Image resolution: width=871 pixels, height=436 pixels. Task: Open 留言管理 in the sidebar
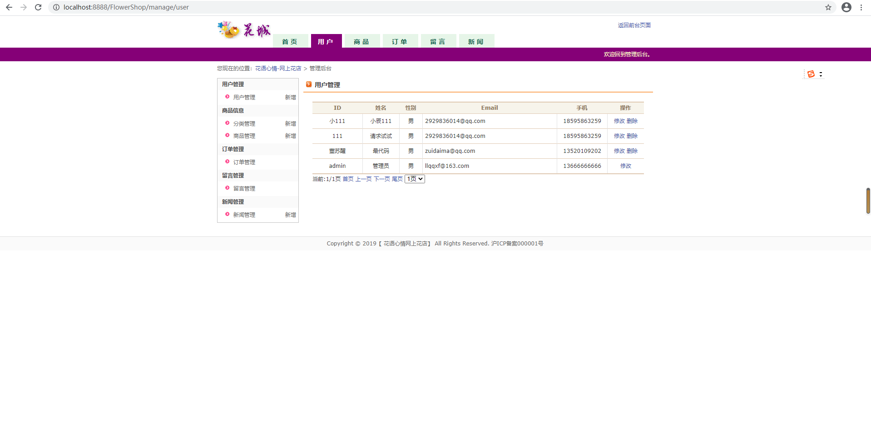point(244,188)
